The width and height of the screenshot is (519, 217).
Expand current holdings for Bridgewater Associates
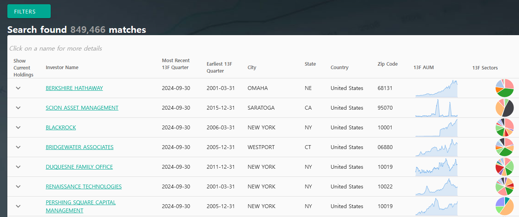click(x=18, y=147)
